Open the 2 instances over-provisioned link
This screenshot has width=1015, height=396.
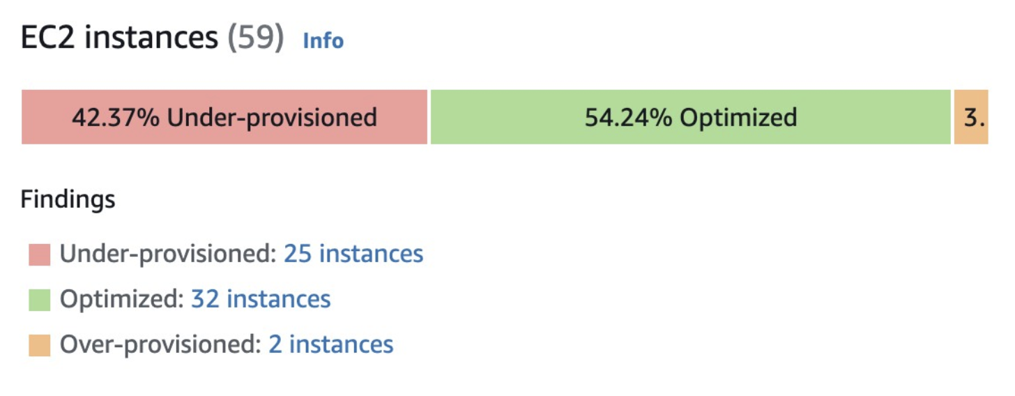(x=330, y=345)
